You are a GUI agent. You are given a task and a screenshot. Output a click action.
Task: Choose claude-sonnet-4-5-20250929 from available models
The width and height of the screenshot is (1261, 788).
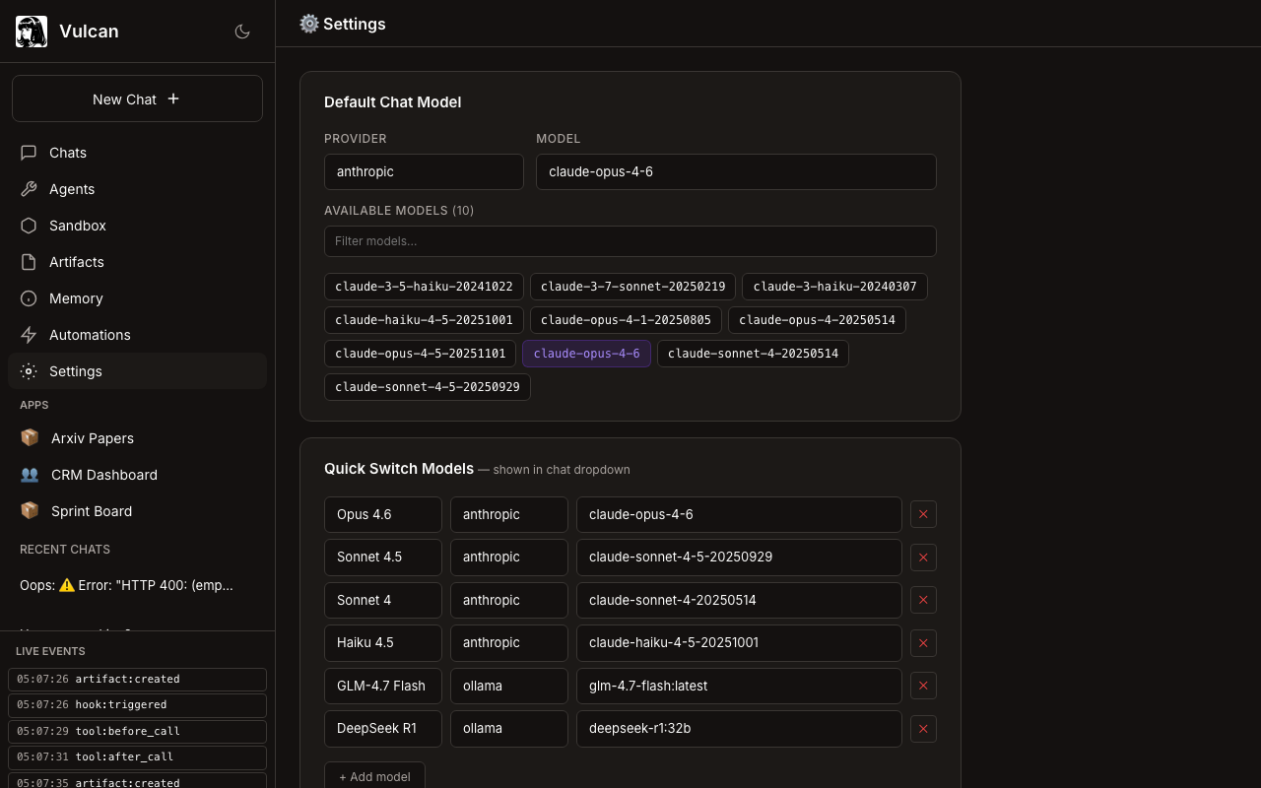pyautogui.click(x=427, y=387)
